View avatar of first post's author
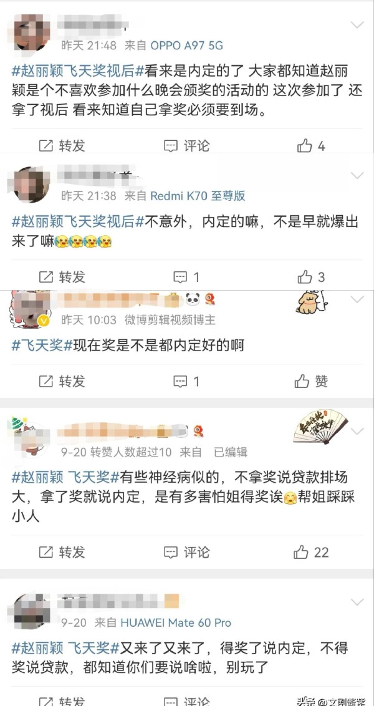The width and height of the screenshot is (374, 706). coord(32,32)
